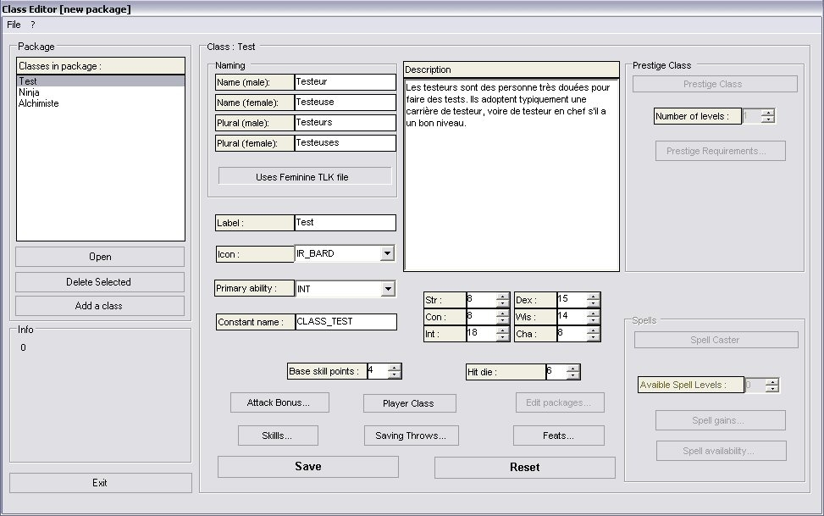Select Alchimiste in the package list
Screen dimensions: 824x516
point(38,103)
